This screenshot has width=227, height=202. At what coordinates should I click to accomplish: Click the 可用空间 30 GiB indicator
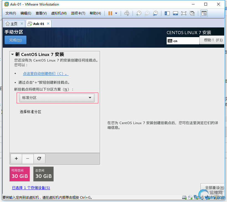20,174
